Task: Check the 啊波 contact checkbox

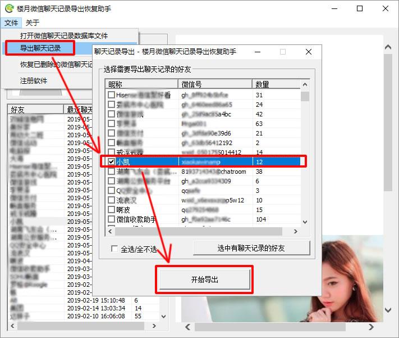Action: click(111, 210)
